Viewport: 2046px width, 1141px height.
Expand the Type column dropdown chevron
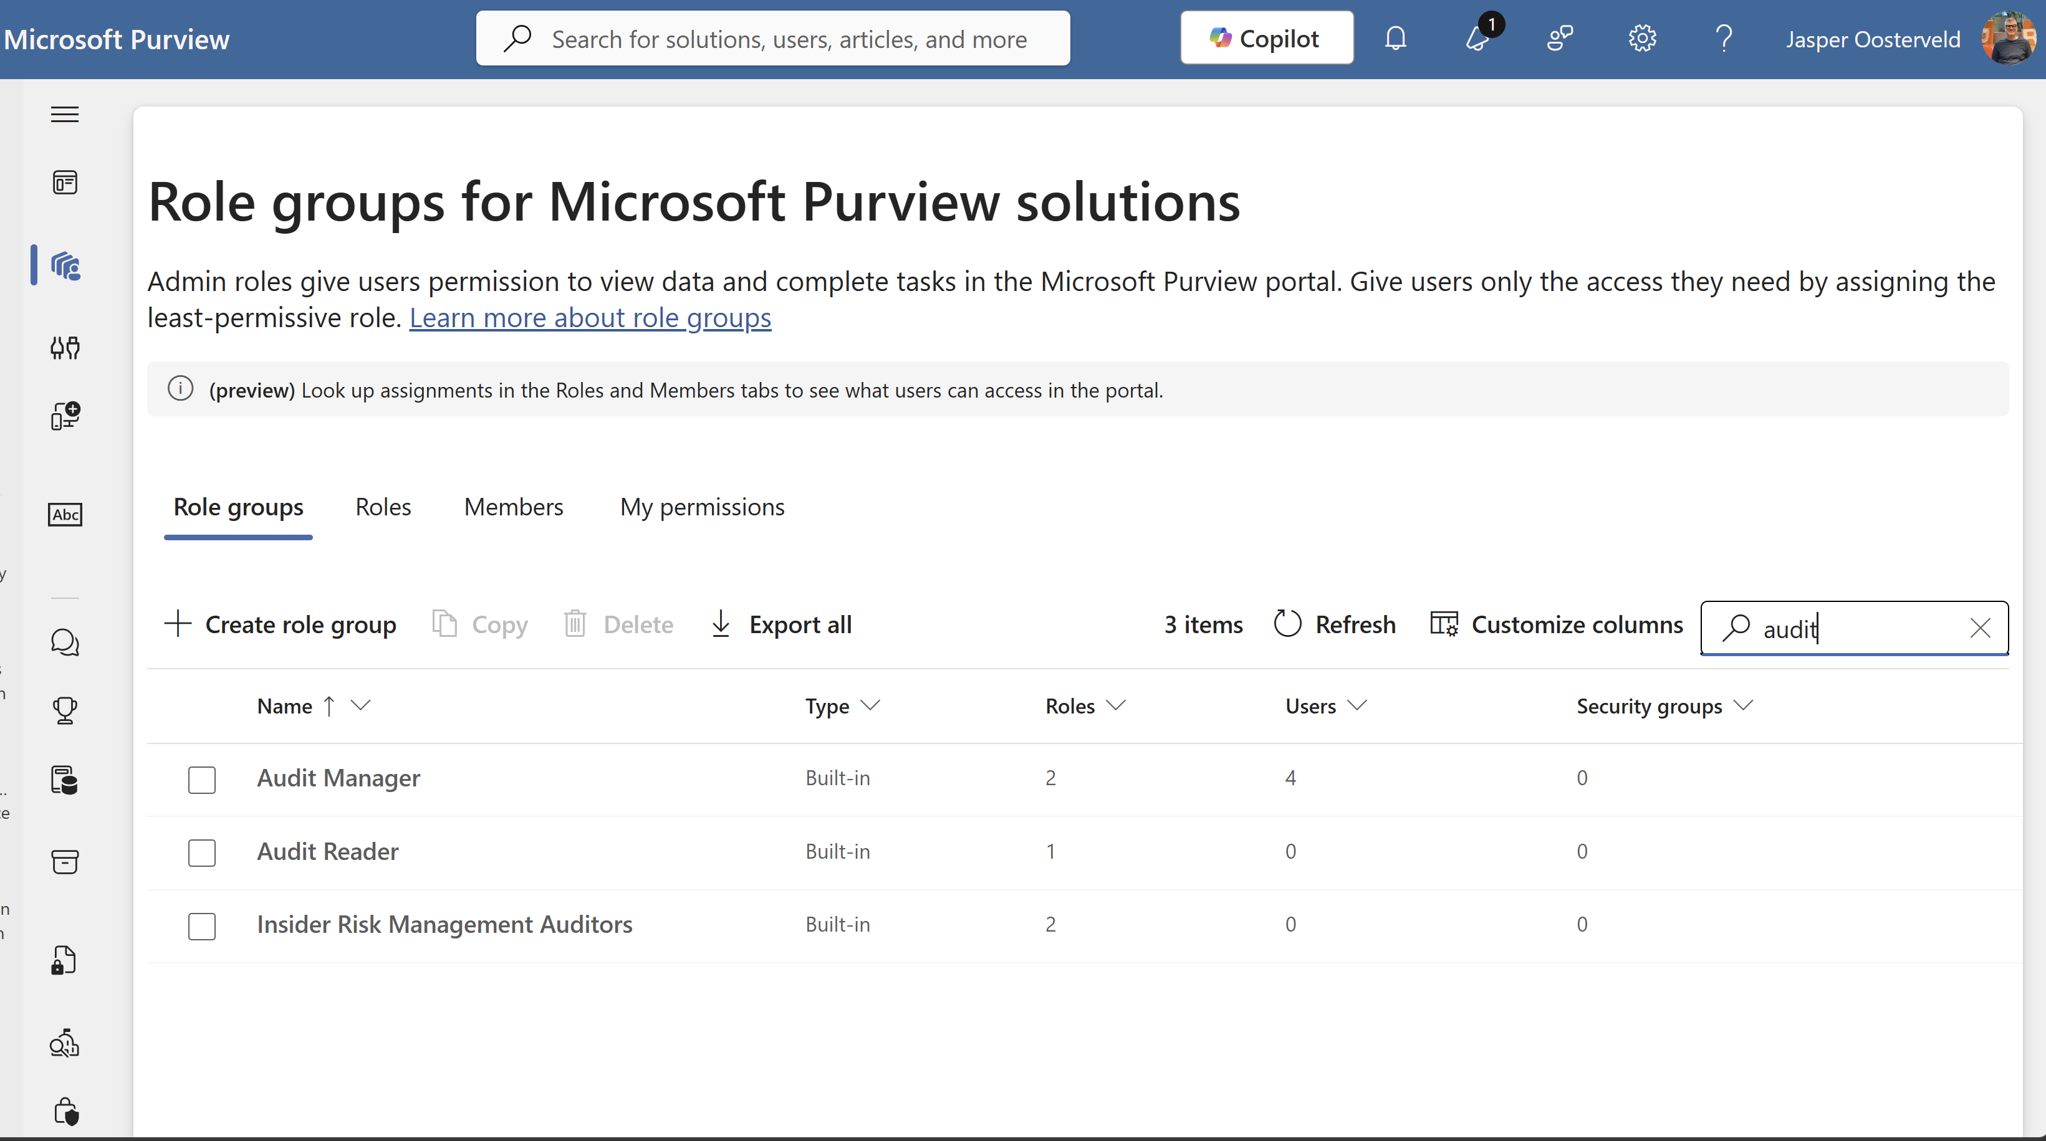click(x=870, y=705)
